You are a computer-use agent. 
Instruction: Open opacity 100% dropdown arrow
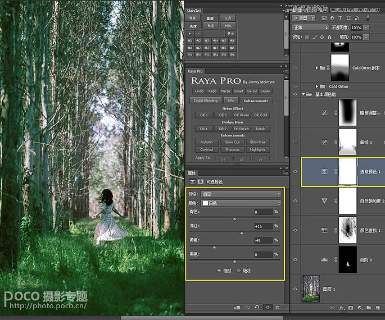coord(366,28)
